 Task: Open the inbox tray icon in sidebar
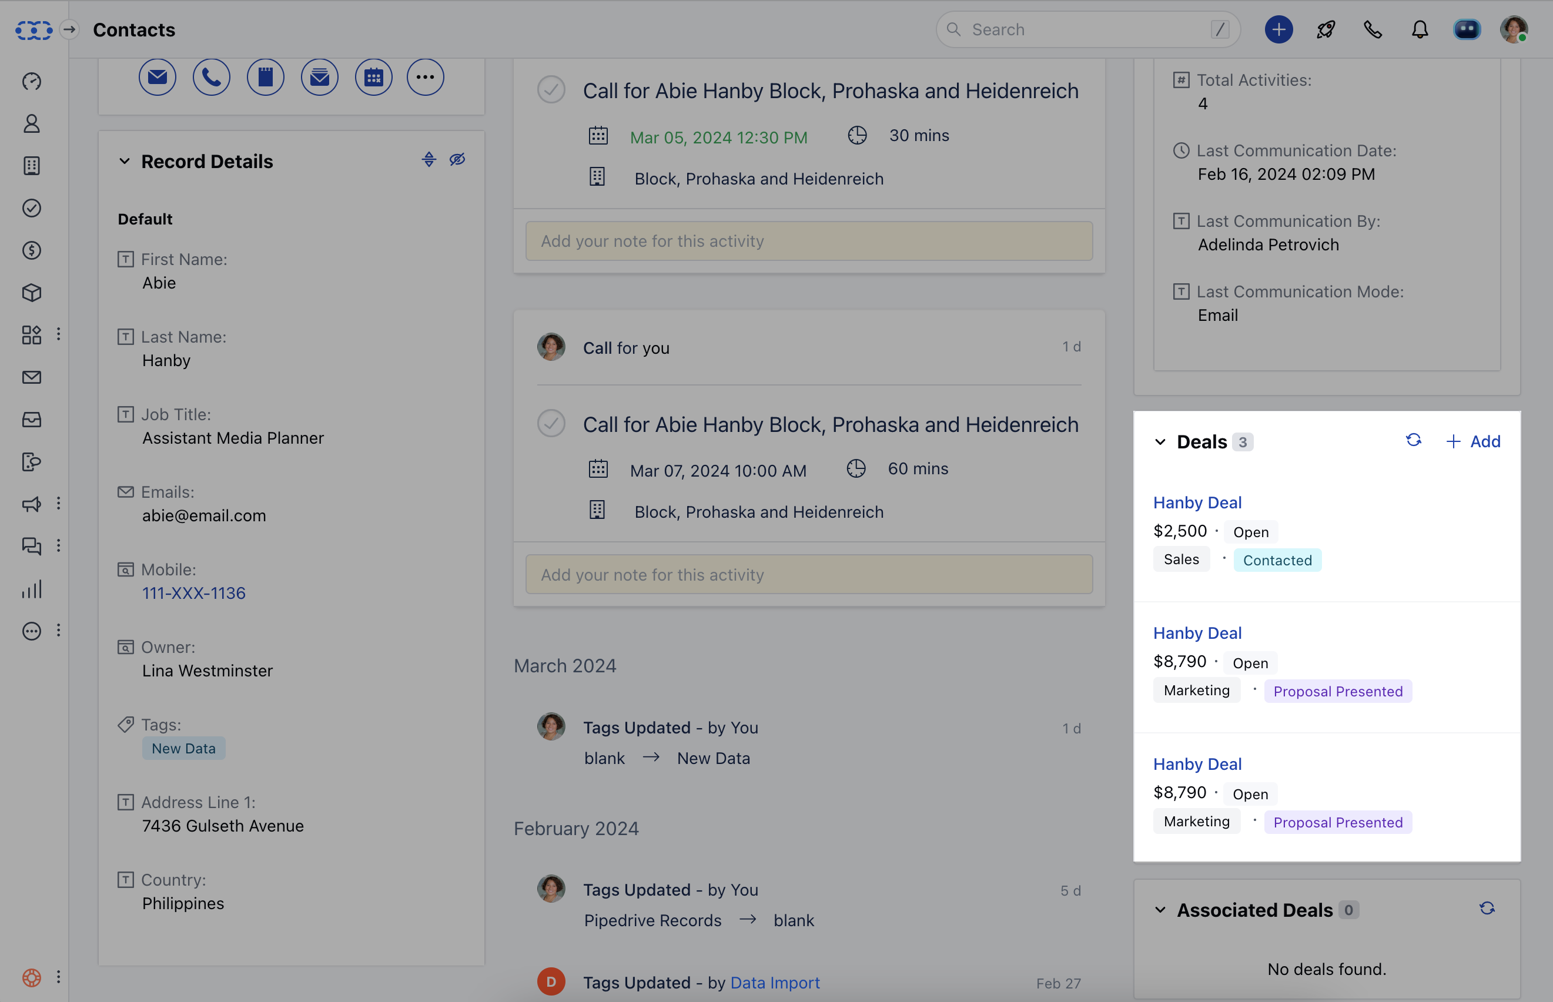[31, 420]
